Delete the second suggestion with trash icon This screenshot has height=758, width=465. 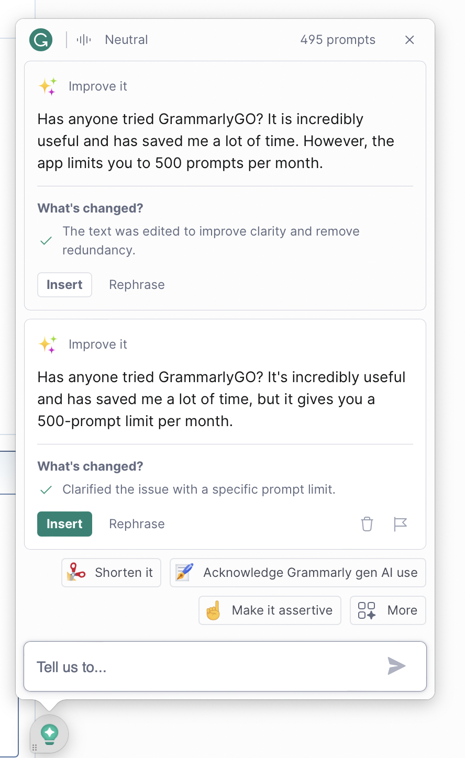367,524
